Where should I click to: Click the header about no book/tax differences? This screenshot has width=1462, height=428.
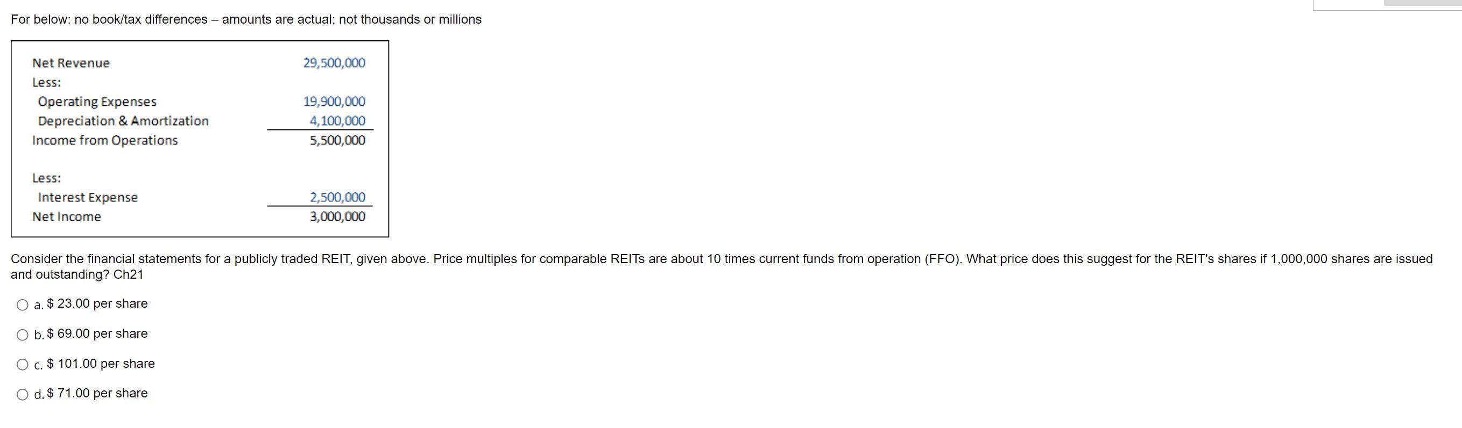click(244, 19)
